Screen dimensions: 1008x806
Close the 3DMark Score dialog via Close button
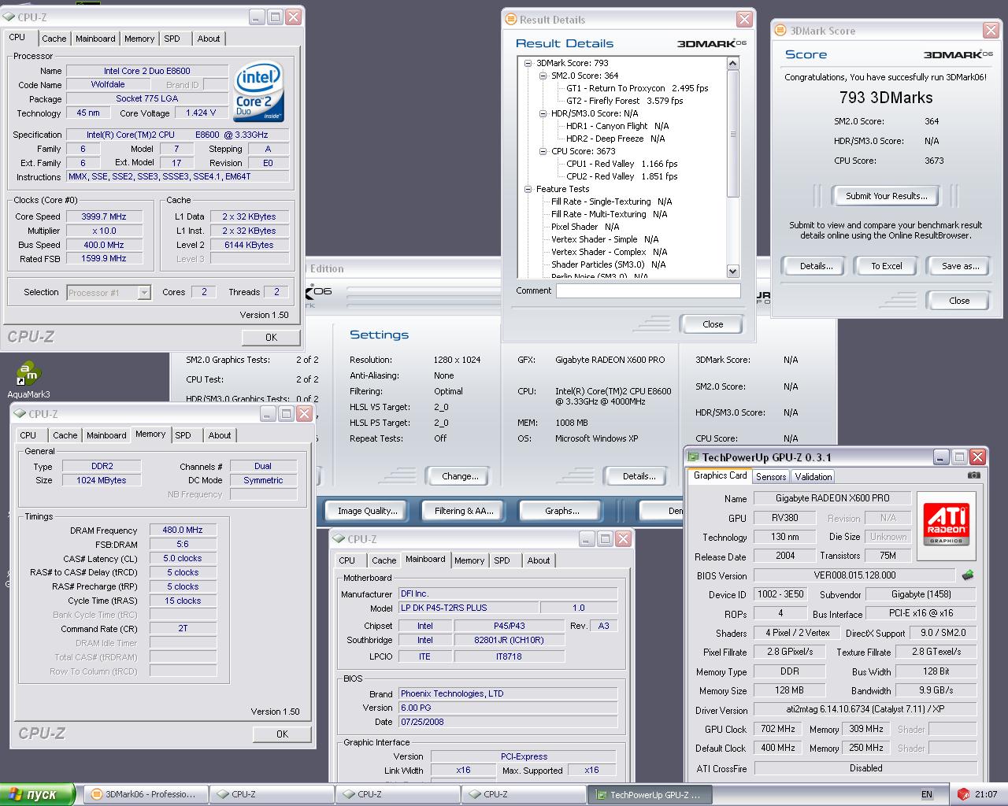click(x=959, y=301)
